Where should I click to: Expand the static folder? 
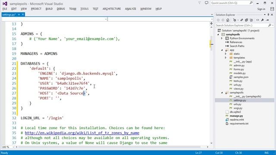pos(226,54)
